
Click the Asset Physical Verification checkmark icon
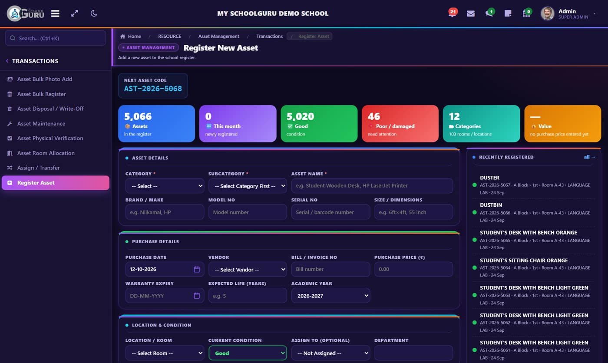[10, 138]
